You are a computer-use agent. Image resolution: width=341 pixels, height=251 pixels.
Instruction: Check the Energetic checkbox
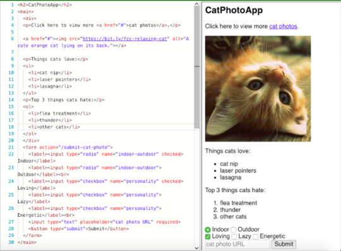[x=256, y=236]
